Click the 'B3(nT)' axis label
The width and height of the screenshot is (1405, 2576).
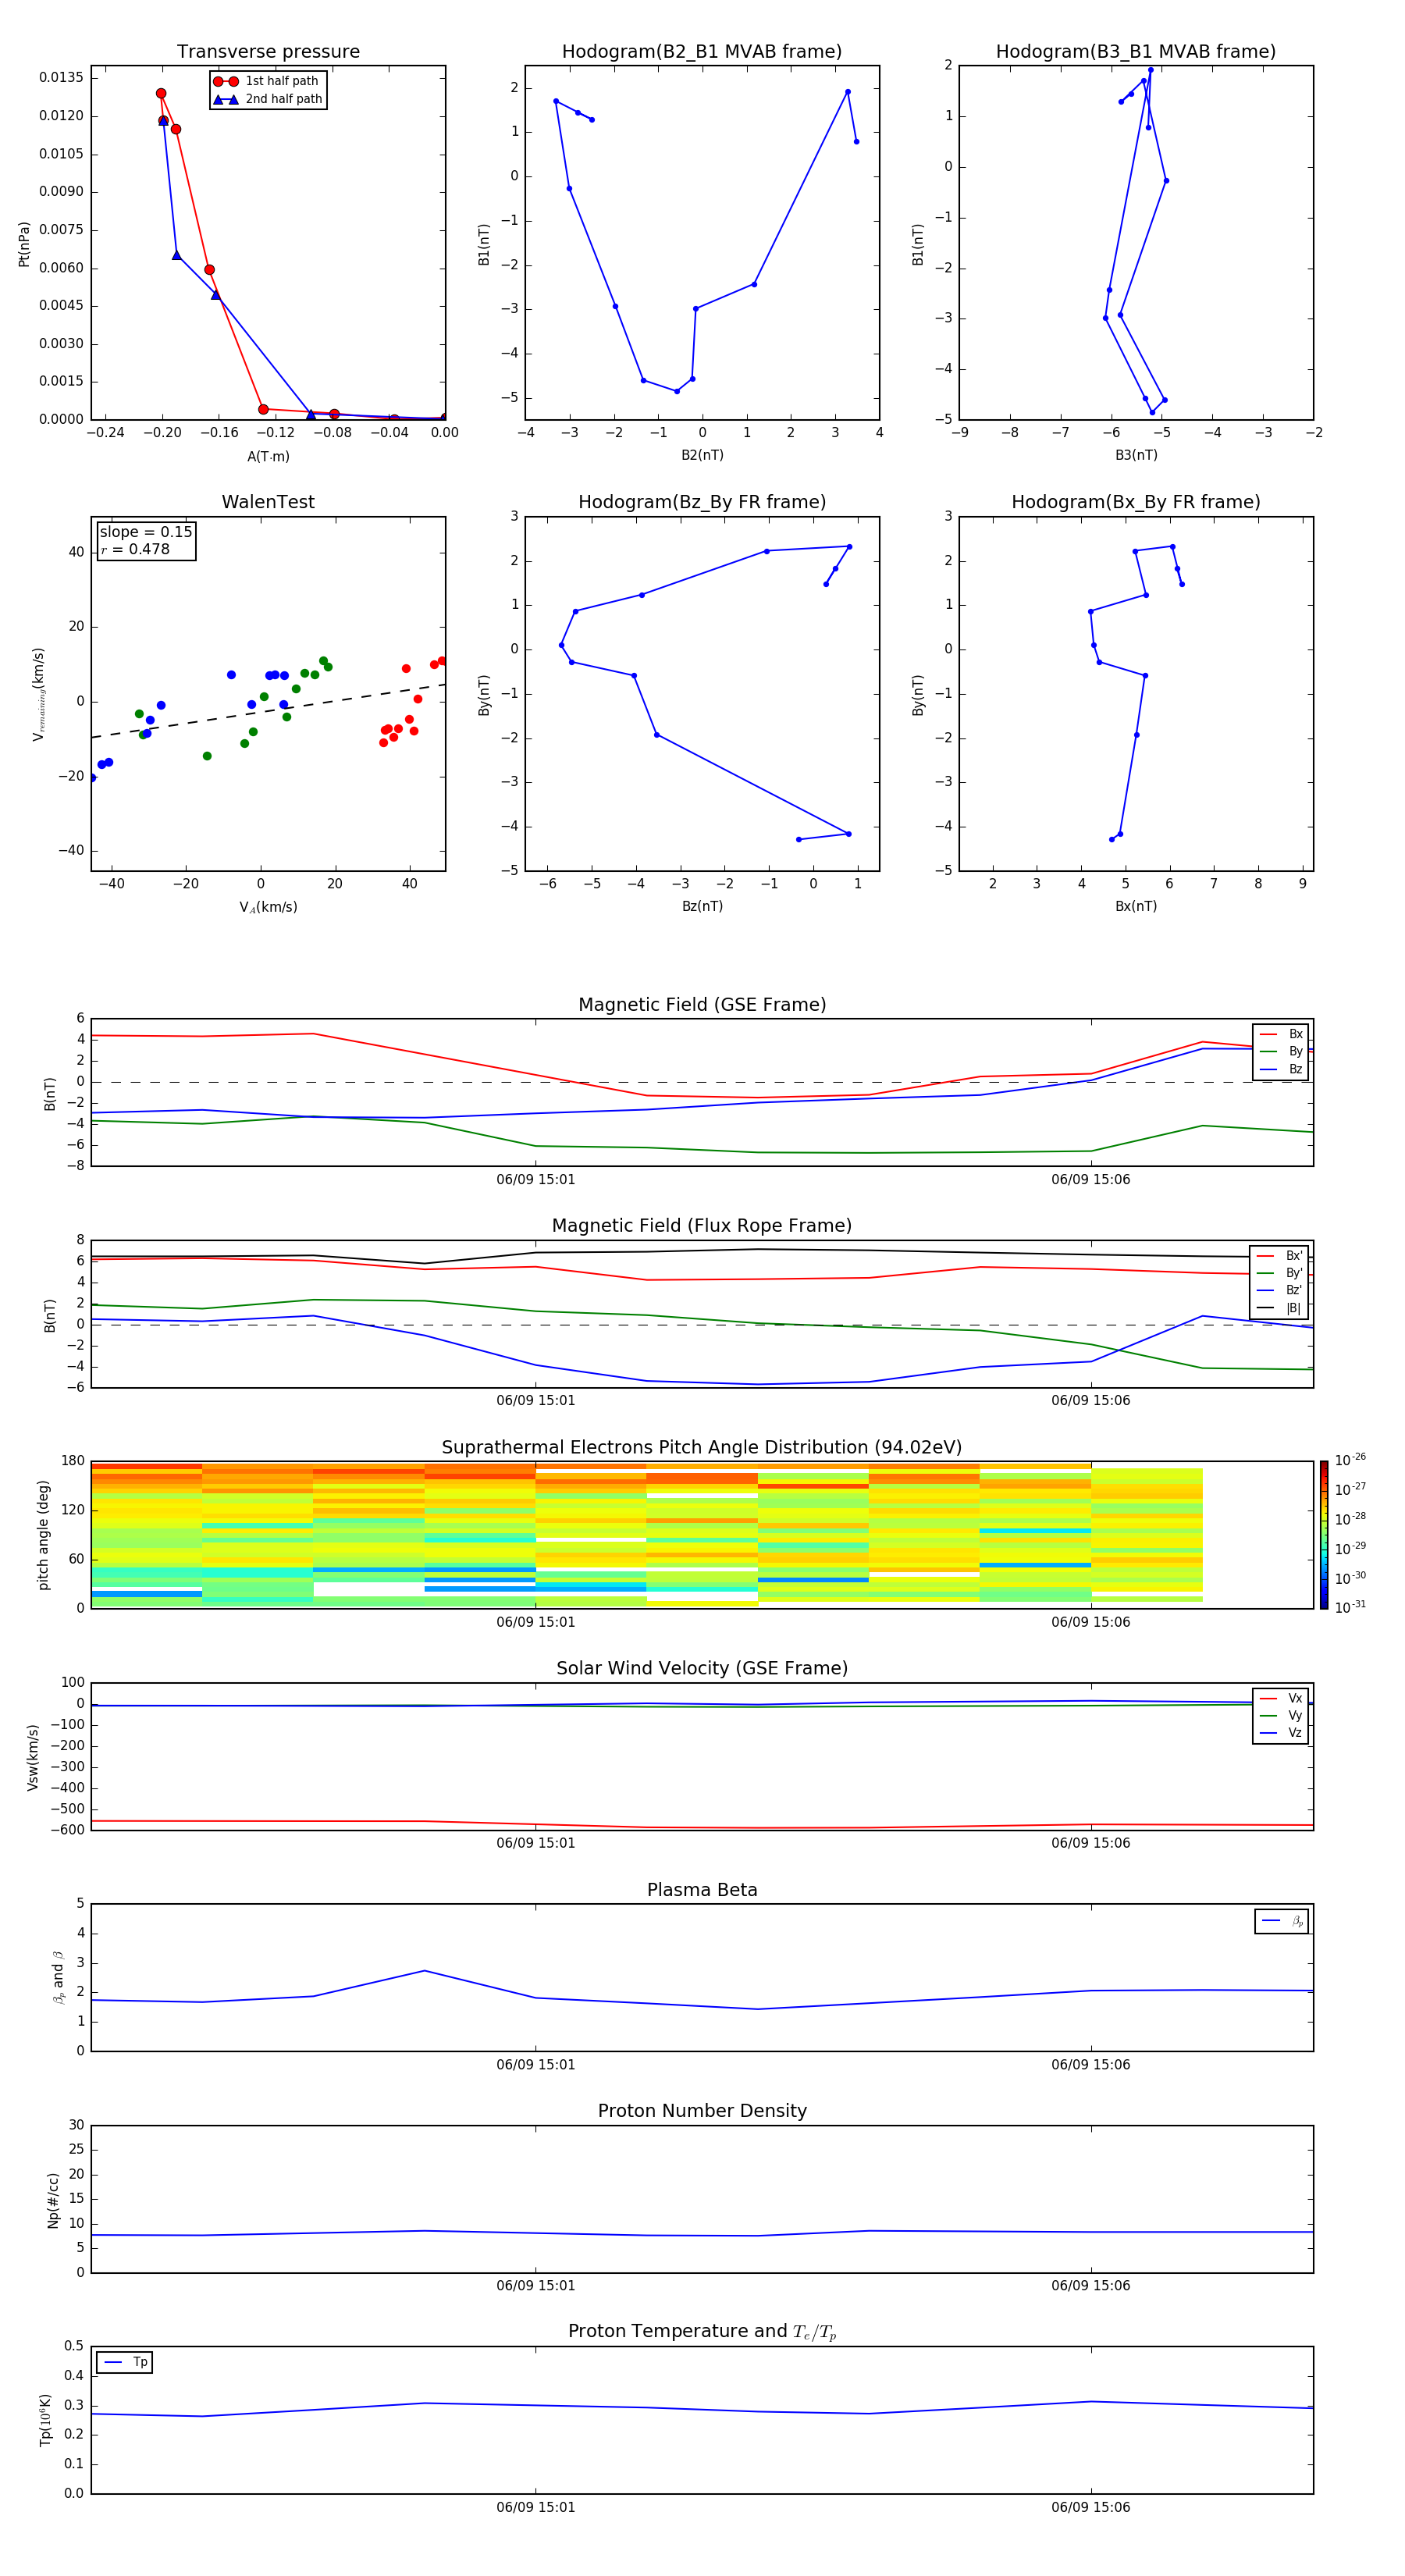pyautogui.click(x=1136, y=455)
